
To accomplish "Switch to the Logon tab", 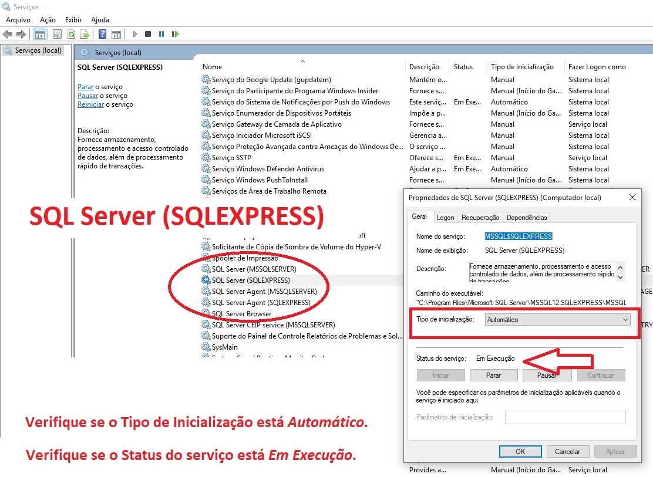I will pos(445,217).
